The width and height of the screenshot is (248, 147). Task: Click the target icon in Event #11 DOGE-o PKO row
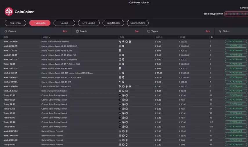click(120, 78)
